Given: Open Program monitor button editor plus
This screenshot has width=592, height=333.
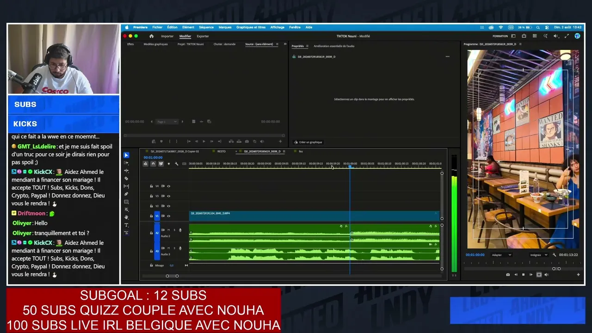Looking at the screenshot, I should click(x=578, y=275).
